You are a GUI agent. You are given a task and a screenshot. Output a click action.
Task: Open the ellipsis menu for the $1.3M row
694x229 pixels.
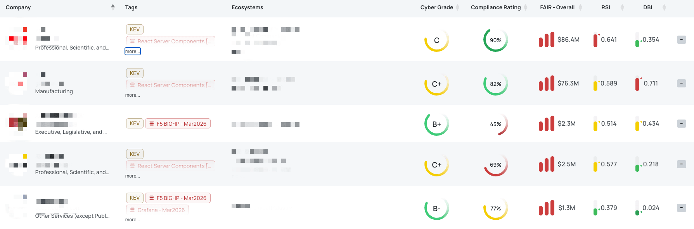[x=681, y=208]
